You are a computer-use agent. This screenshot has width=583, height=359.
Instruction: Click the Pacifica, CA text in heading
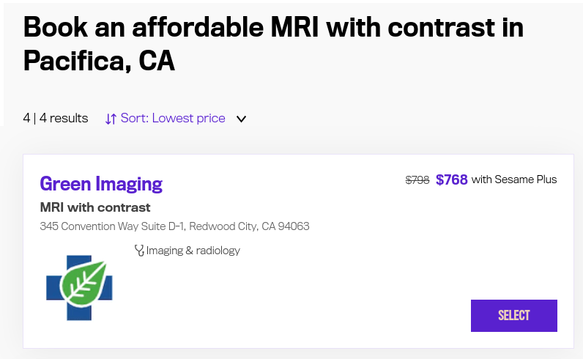tap(99, 61)
